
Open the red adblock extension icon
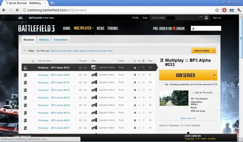pos(224,10)
